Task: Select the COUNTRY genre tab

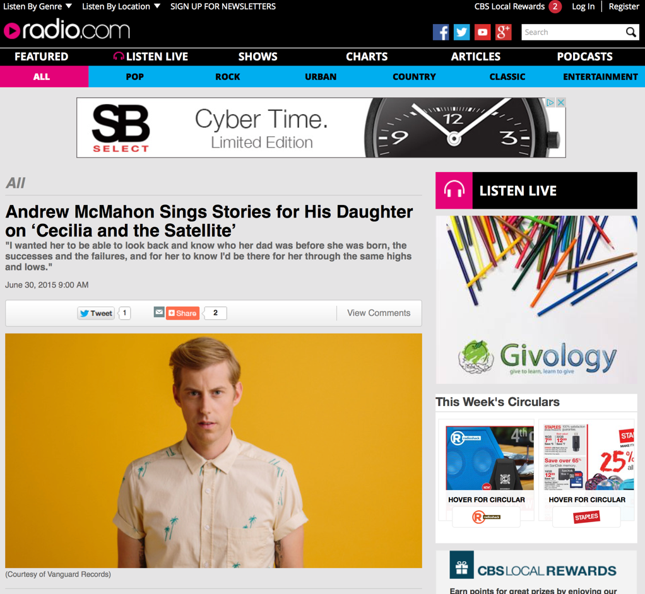Action: [414, 77]
